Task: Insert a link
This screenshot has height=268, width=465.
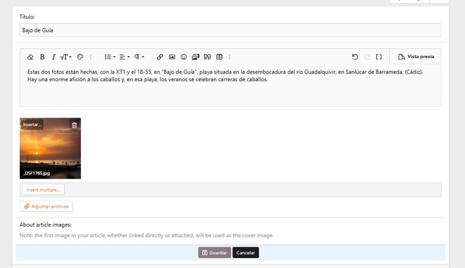Action: 160,57
